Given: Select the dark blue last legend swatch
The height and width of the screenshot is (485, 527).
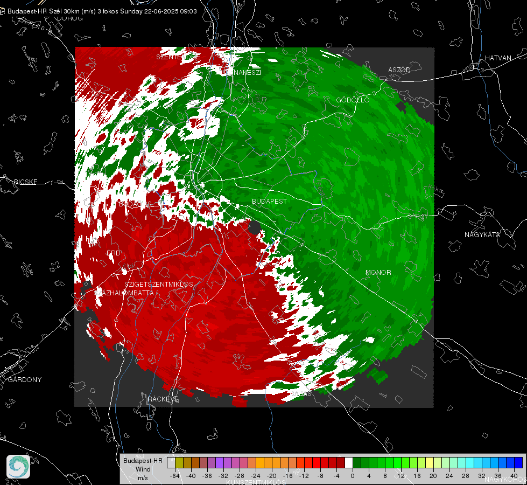Looking at the screenshot, I should point(518,462).
